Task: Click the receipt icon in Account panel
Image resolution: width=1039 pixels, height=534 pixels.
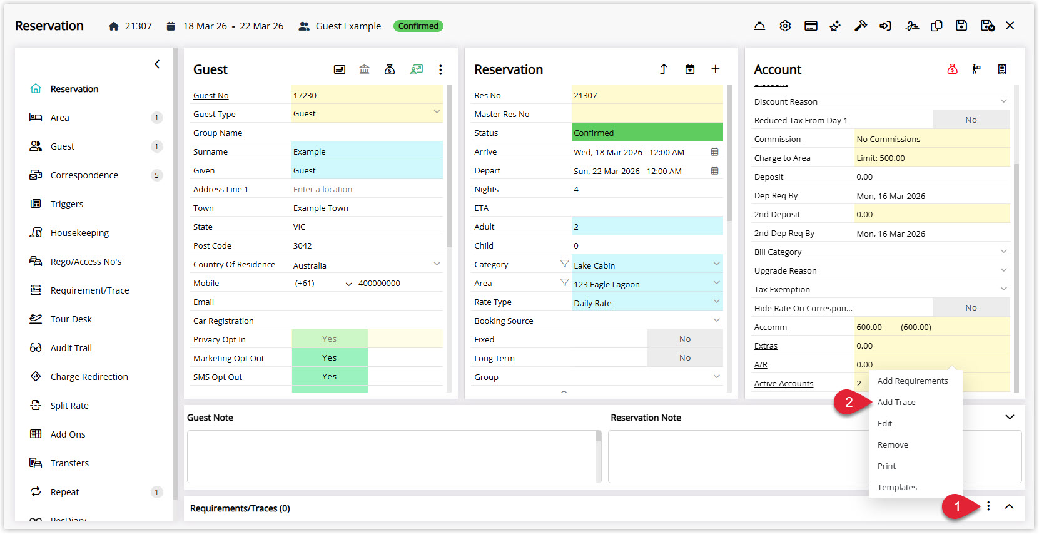Action: (1002, 69)
